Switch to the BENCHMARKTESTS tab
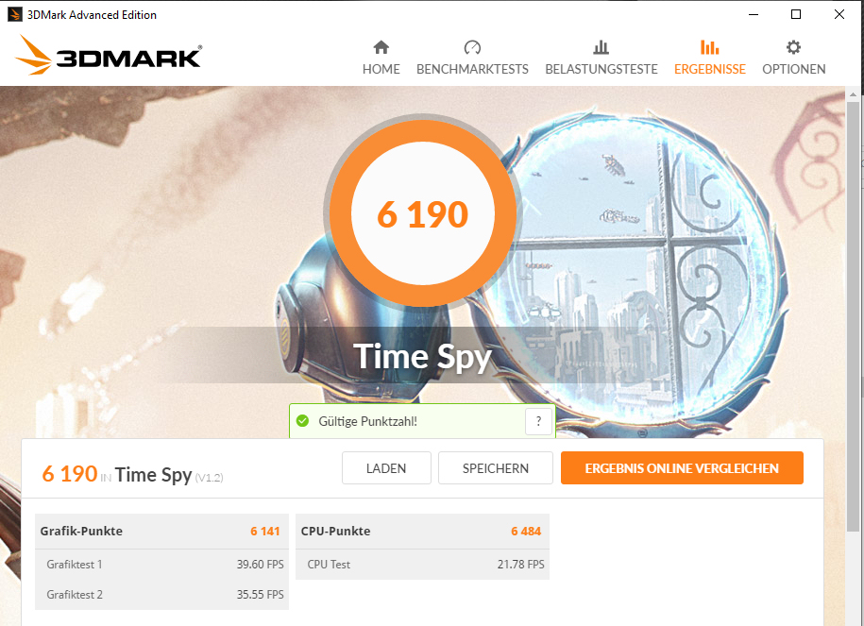The width and height of the screenshot is (864, 626). tap(472, 70)
